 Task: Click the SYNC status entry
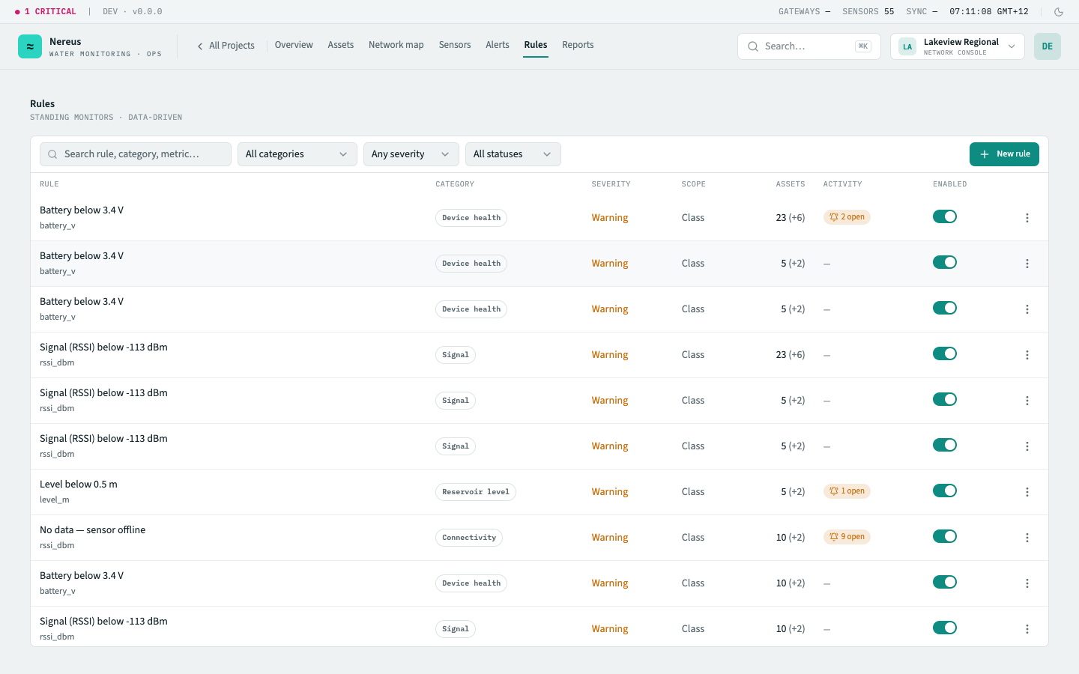coord(922,12)
